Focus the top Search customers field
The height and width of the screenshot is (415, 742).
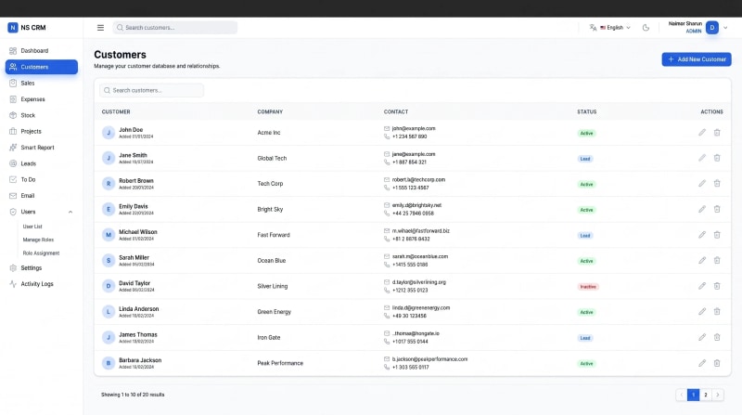(x=175, y=28)
